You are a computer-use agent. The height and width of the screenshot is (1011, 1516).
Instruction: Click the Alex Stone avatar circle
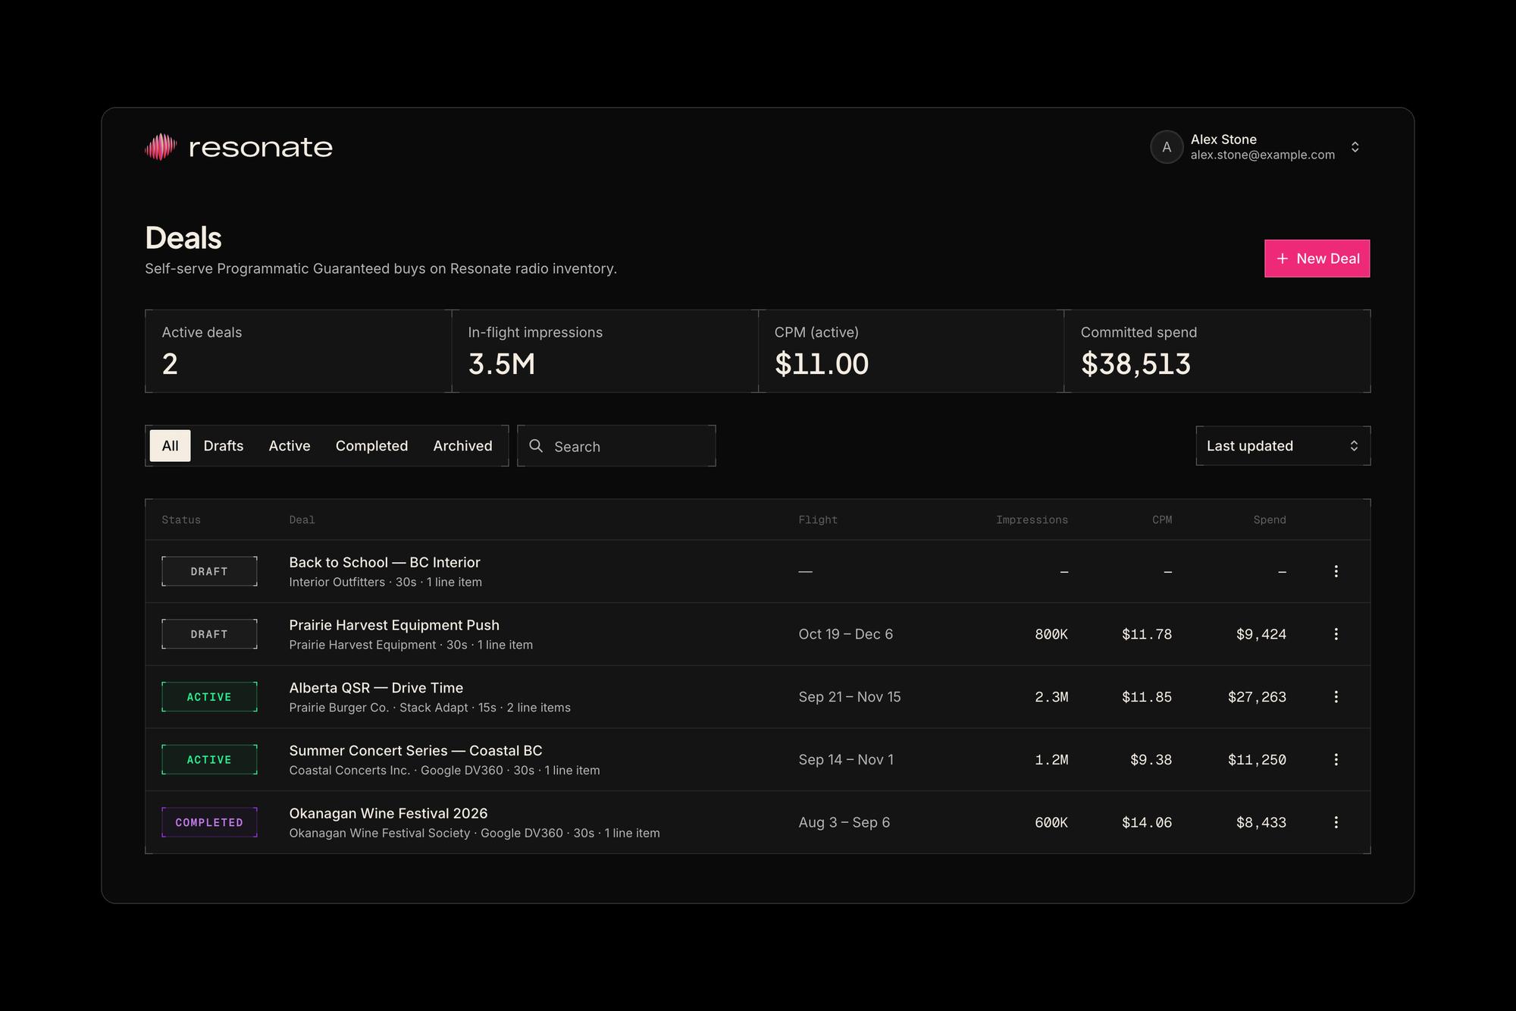point(1167,147)
